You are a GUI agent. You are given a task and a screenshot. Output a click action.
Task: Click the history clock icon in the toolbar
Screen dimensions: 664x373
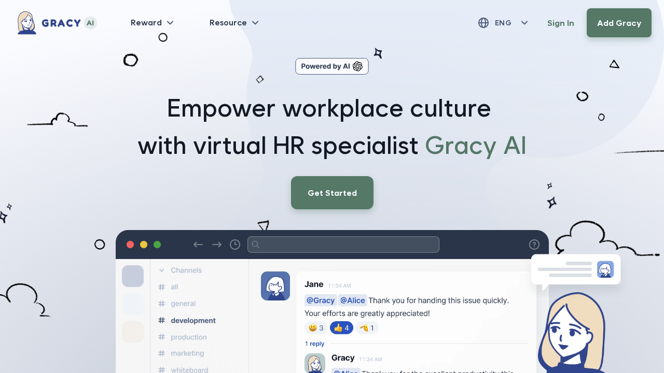coord(235,244)
